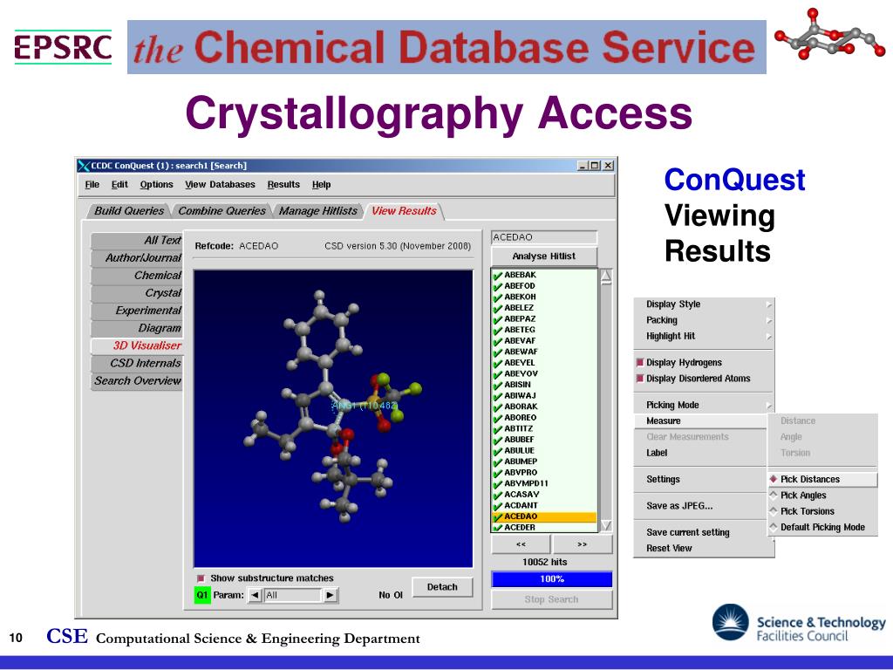Click the green Q1 query indicator
893x670 pixels.
coord(202,595)
